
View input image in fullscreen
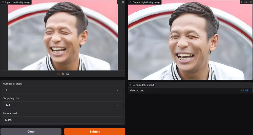coord(119,2)
